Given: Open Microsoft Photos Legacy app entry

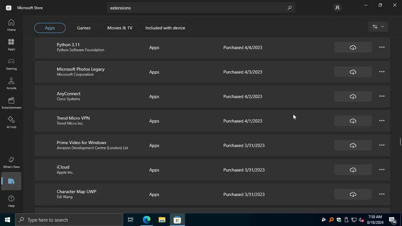Looking at the screenshot, I should coord(212,72).
